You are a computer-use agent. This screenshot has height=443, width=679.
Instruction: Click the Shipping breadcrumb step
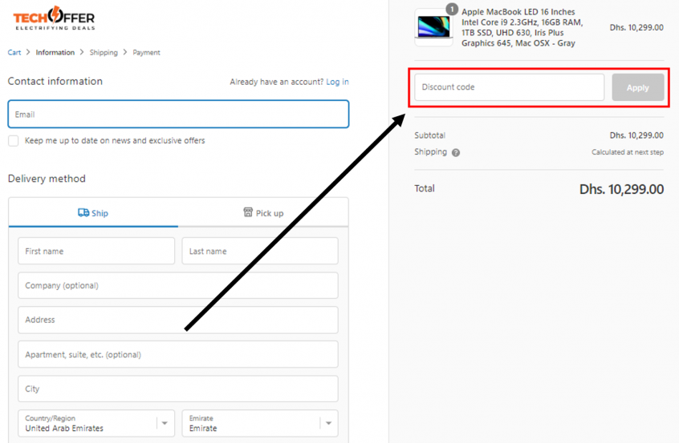104,52
